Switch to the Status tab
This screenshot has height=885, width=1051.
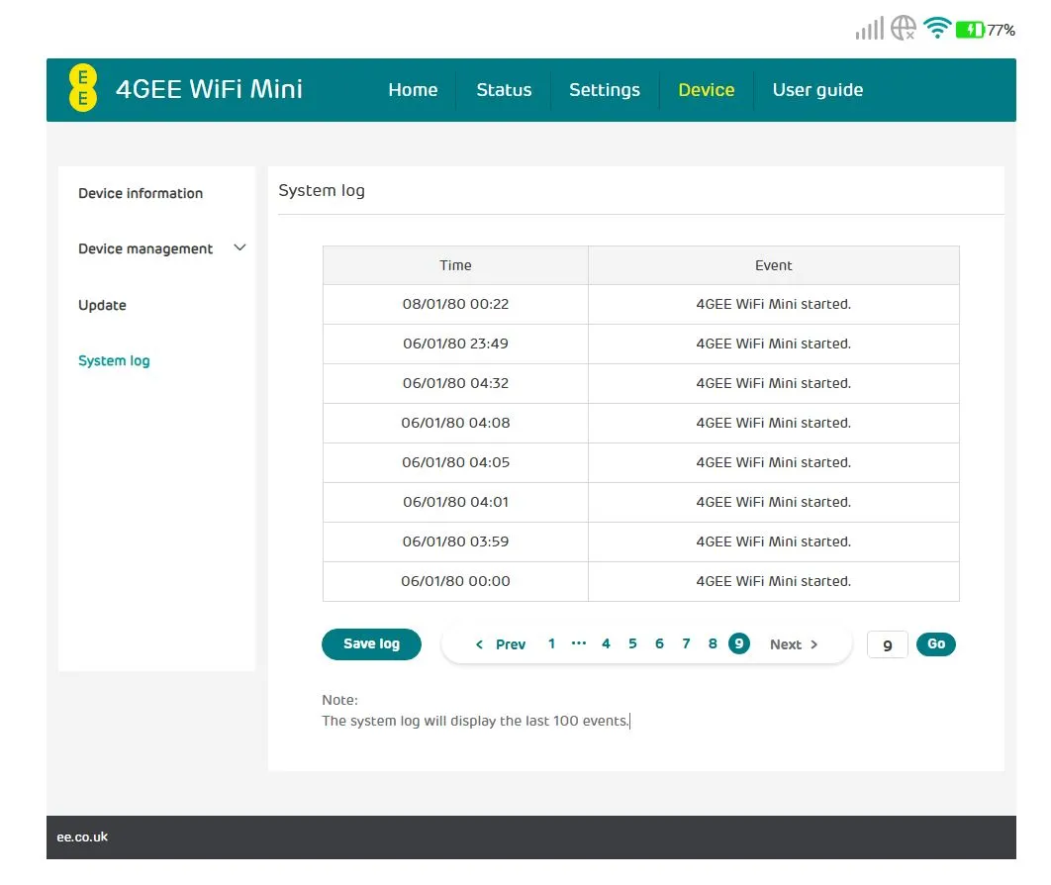505,89
